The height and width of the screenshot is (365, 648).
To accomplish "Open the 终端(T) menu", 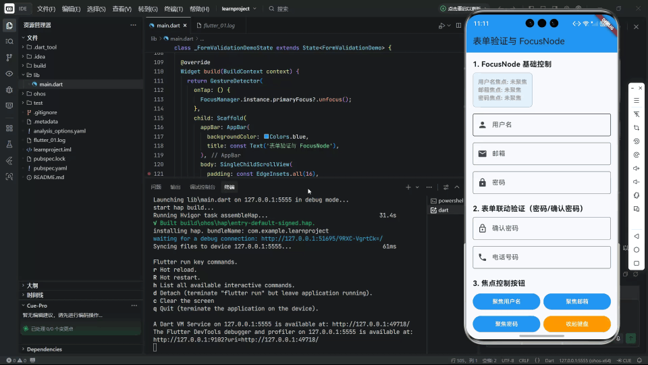I will tap(173, 9).
